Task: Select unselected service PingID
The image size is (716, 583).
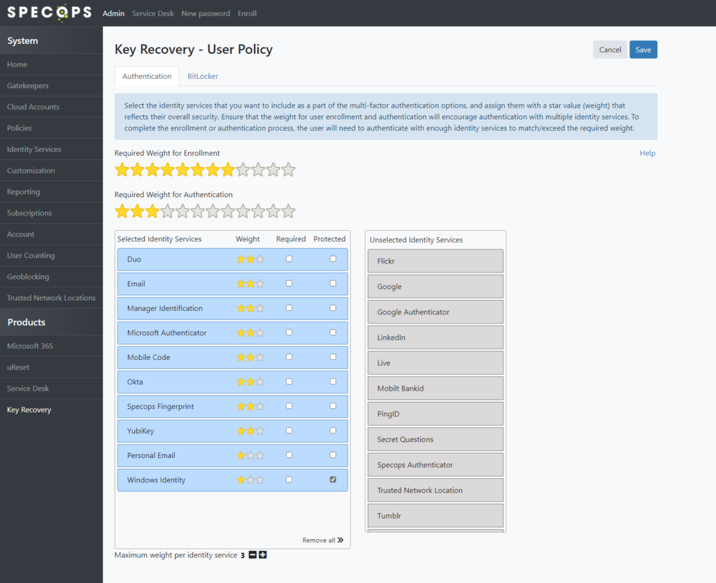Action: point(436,414)
